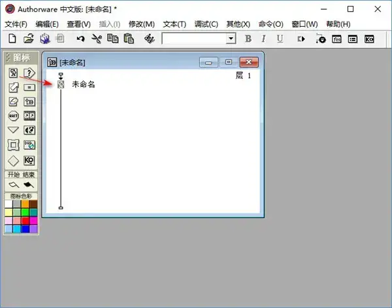Choose the magenta color swatch

tap(33, 221)
